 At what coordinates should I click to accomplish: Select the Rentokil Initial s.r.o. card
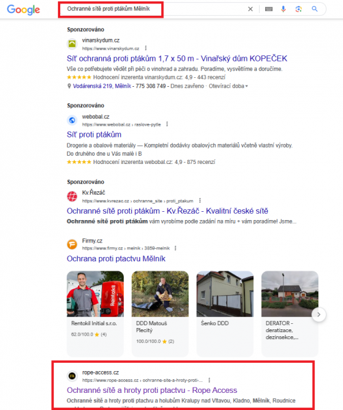(95, 314)
